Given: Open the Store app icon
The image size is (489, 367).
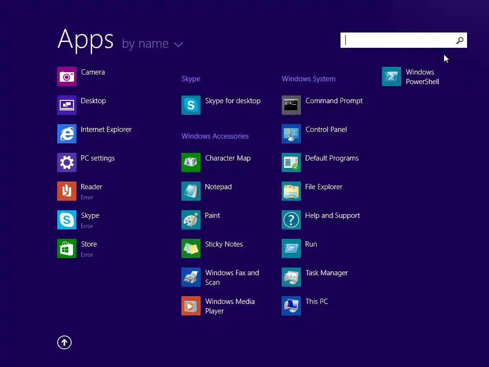Looking at the screenshot, I should (x=67, y=248).
